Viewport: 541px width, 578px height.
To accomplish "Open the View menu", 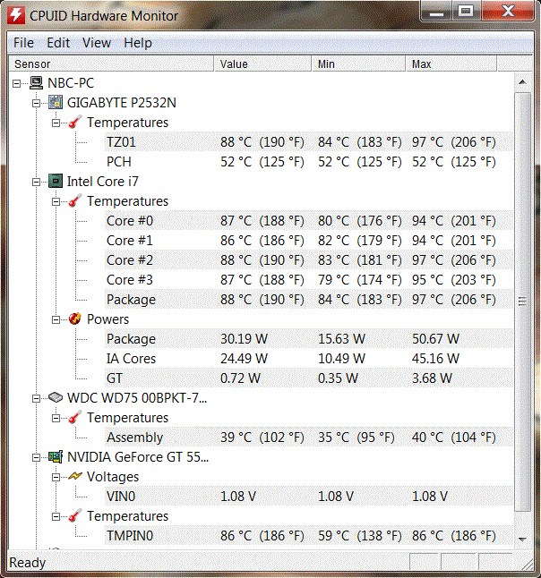I will (97, 43).
